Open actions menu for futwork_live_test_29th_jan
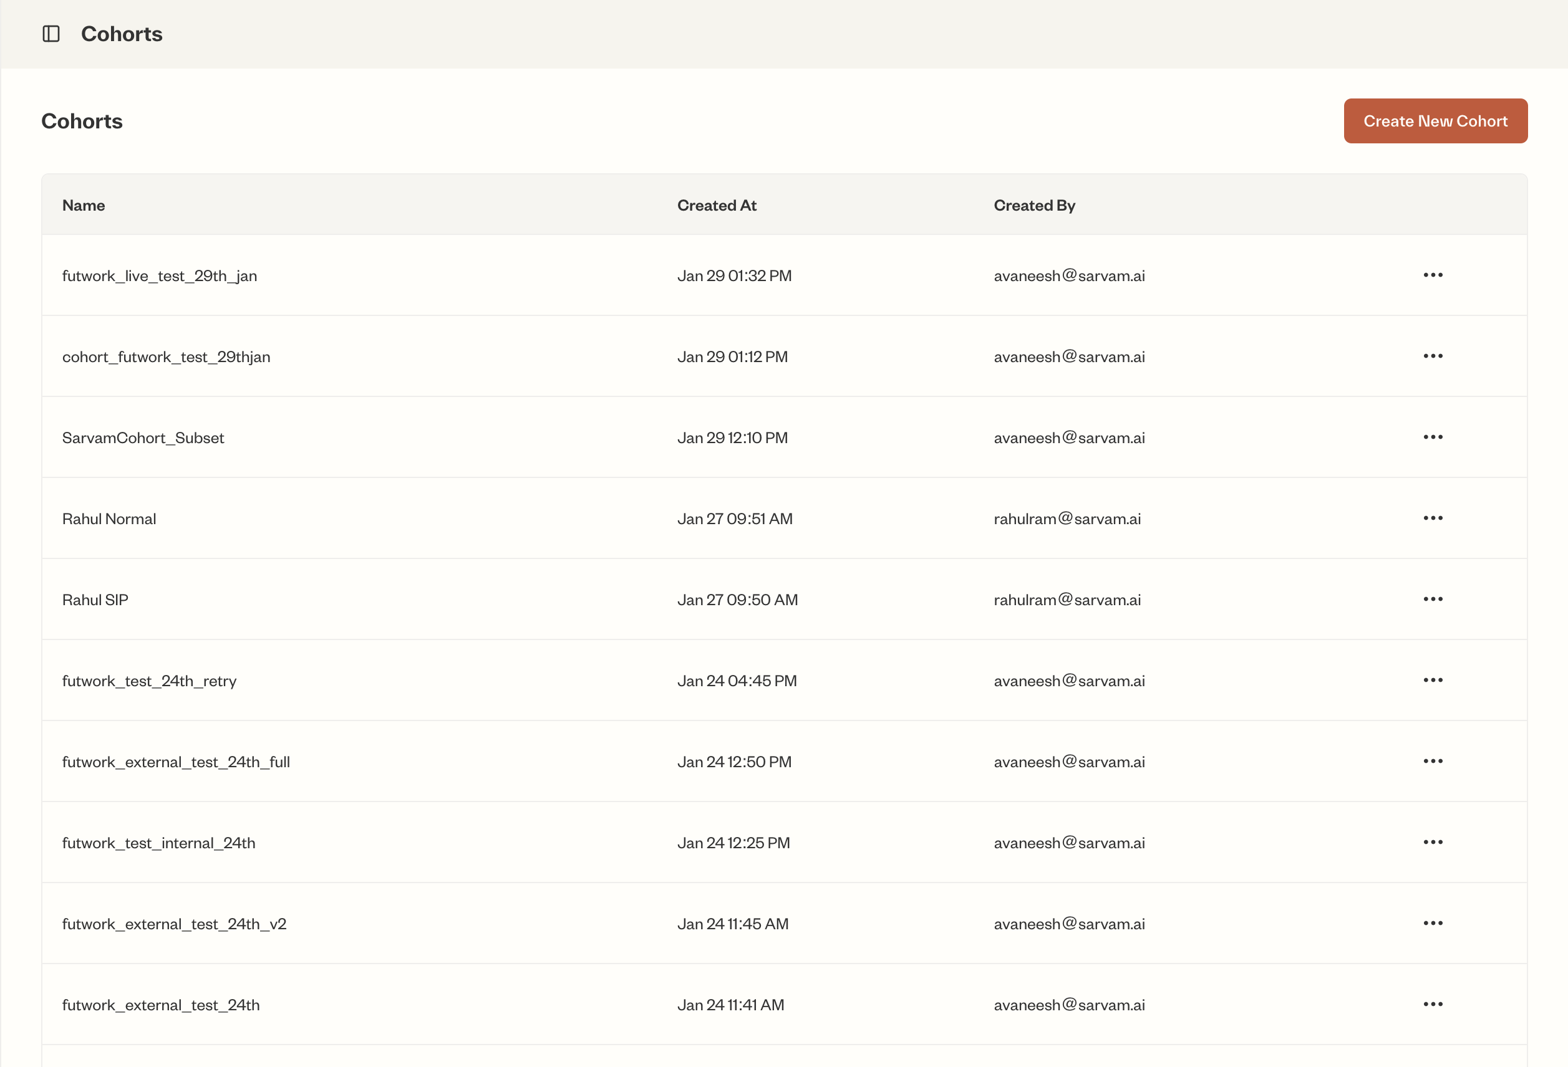Screen dimensions: 1568x1067 point(1433,275)
